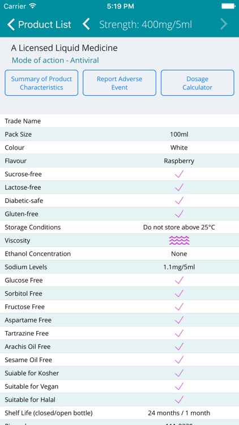The width and height of the screenshot is (239, 425).
Task: Tap the Sucrose-free checkmark
Action: (179, 174)
